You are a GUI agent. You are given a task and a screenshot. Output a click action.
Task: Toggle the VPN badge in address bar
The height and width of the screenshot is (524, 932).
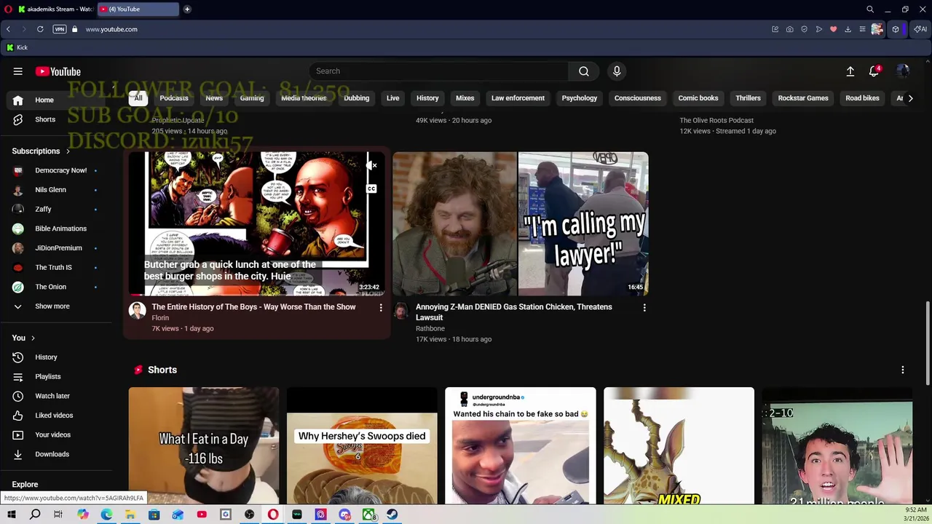[x=60, y=29]
